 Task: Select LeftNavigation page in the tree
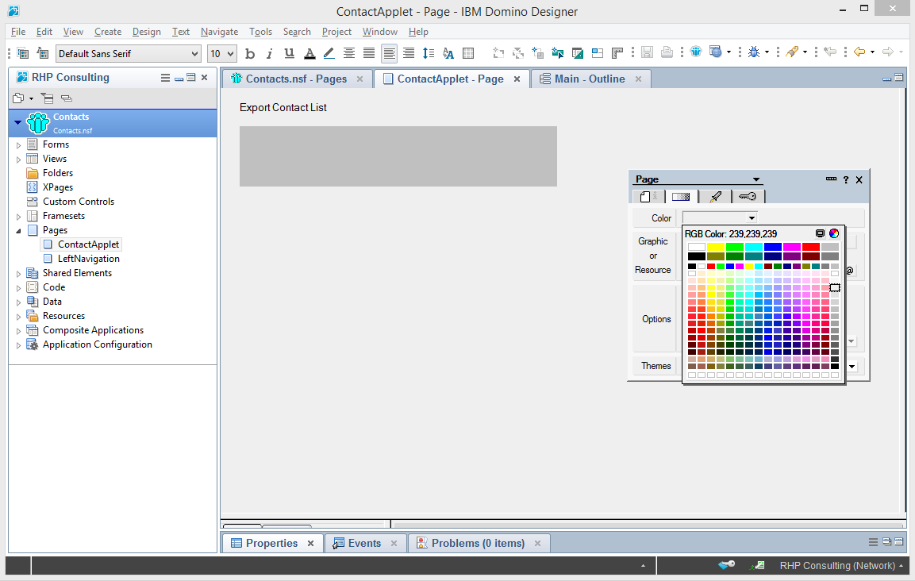pos(88,259)
